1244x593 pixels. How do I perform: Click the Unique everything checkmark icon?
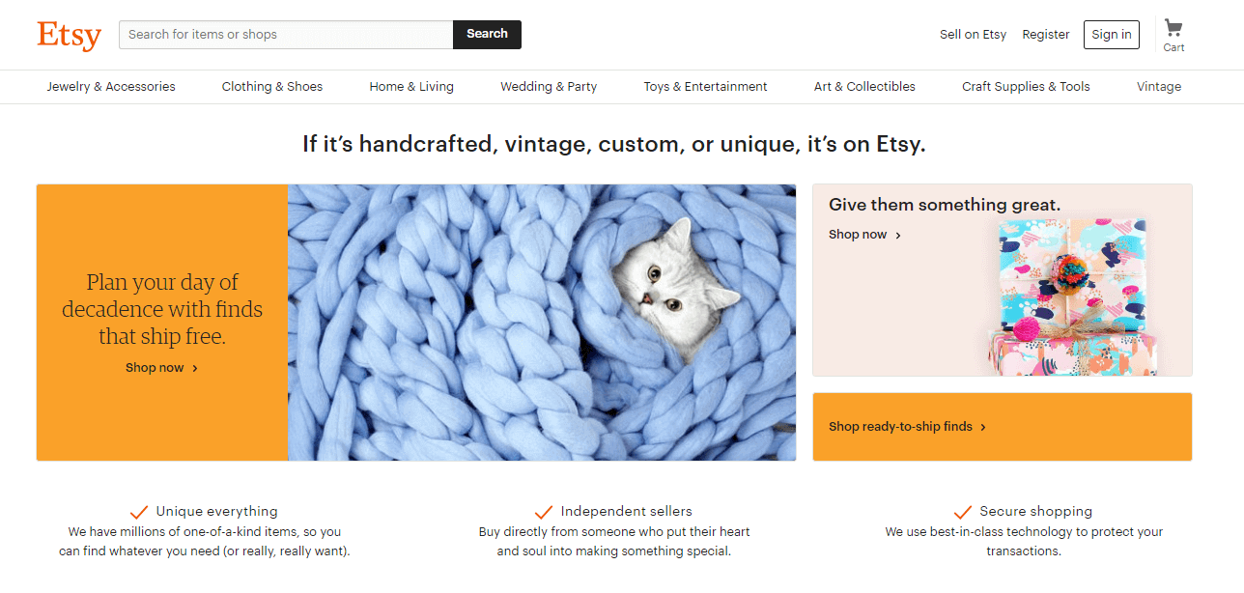[139, 512]
